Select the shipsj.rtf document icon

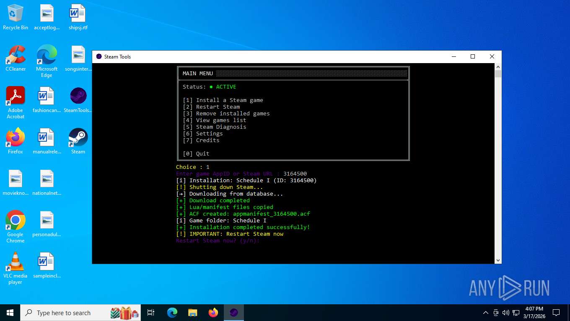(x=78, y=18)
